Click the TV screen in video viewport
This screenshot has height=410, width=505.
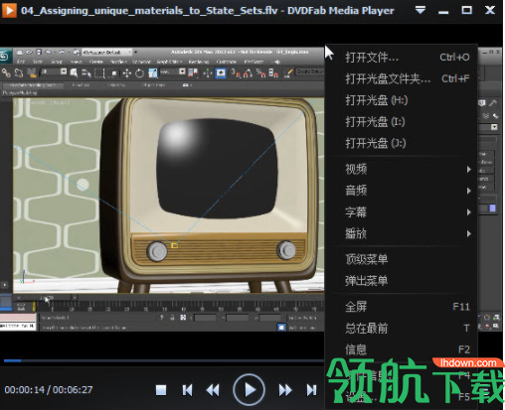point(216,169)
